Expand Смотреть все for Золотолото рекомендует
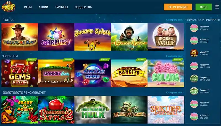 coord(175,93)
